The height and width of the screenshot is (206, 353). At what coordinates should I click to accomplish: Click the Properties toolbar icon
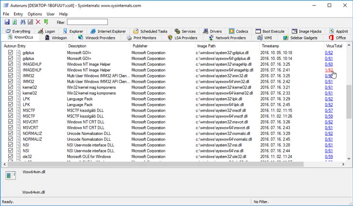tap(30, 22)
